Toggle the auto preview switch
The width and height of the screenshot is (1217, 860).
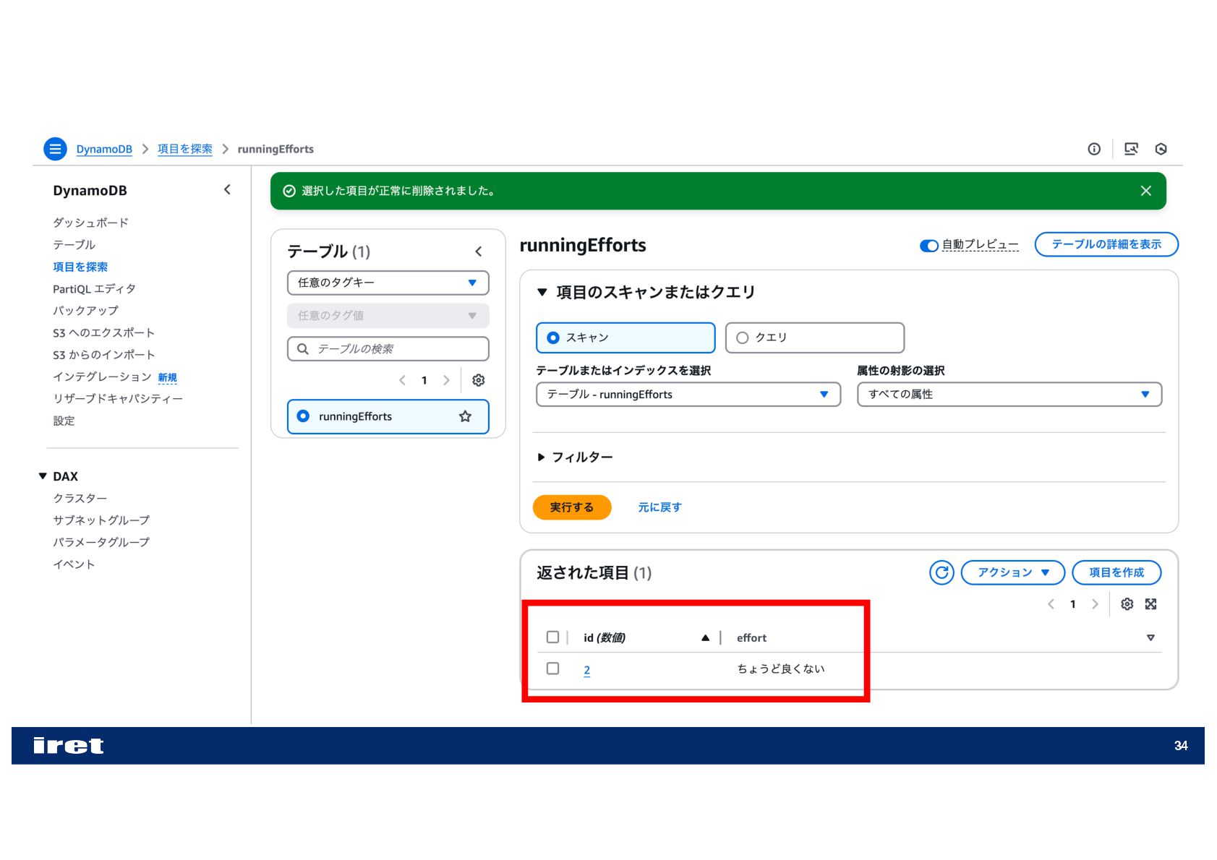point(928,246)
